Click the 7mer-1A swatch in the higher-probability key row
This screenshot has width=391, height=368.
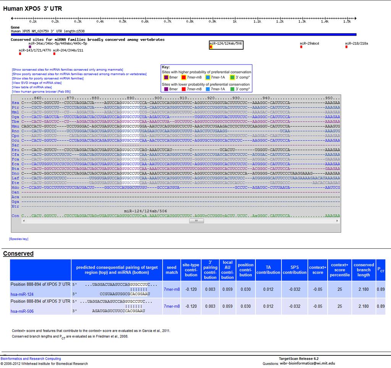(x=208, y=77)
